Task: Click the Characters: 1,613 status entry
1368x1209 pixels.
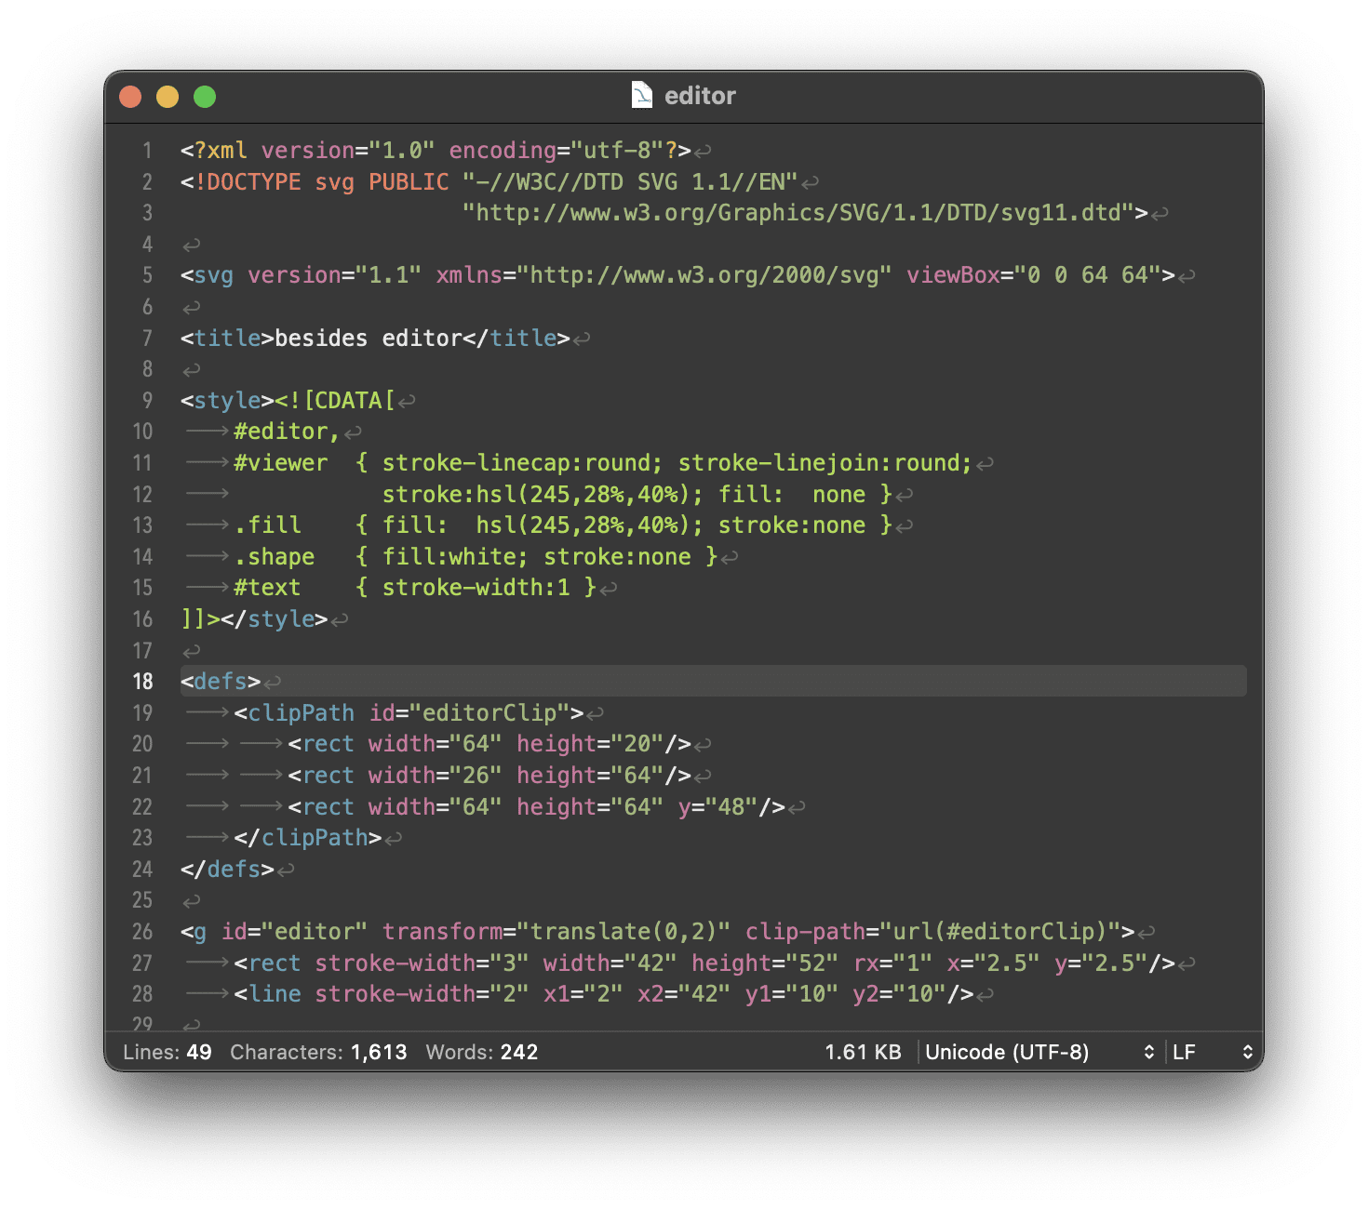Action: pos(318,1052)
